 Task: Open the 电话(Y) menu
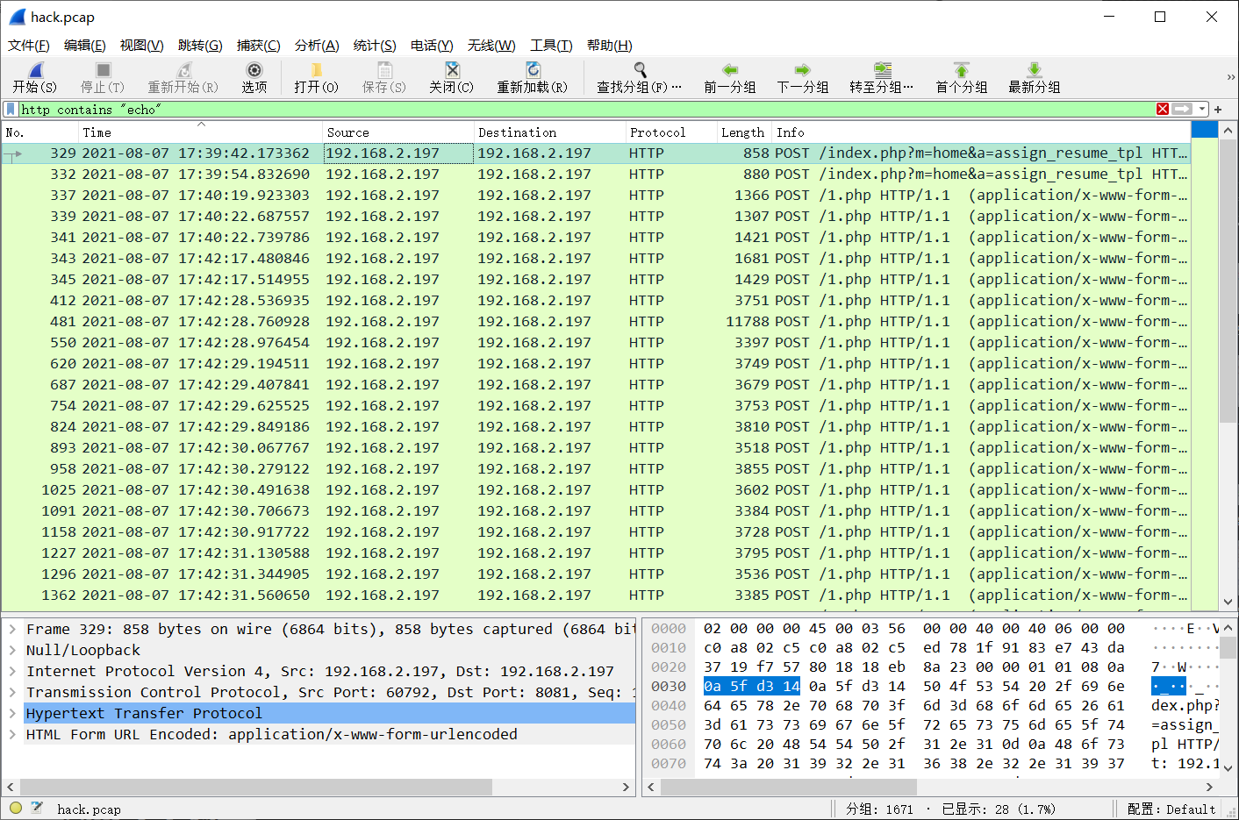tap(432, 46)
